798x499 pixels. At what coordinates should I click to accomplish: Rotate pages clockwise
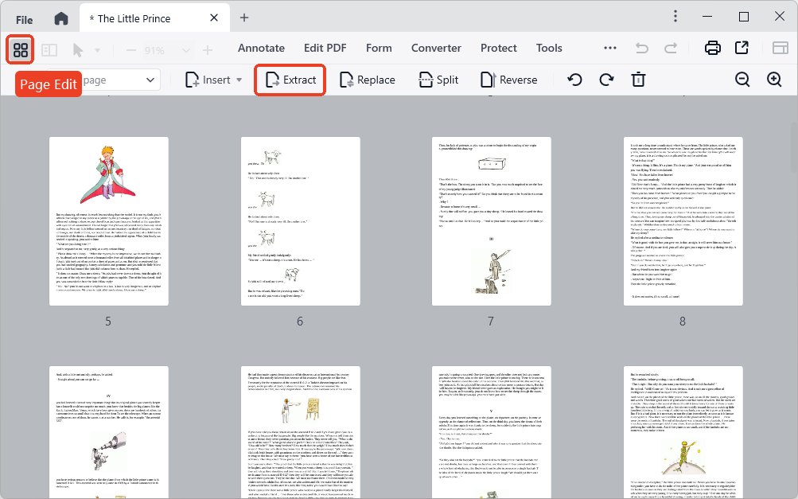point(606,80)
